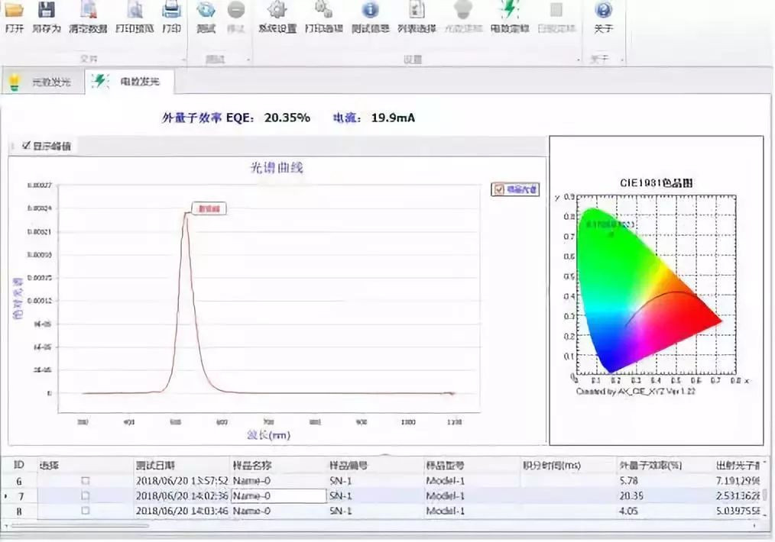Image resolution: width=775 pixels, height=542 pixels.
Task: Switch to the 光致发光 bulb tab
Action: (42, 82)
